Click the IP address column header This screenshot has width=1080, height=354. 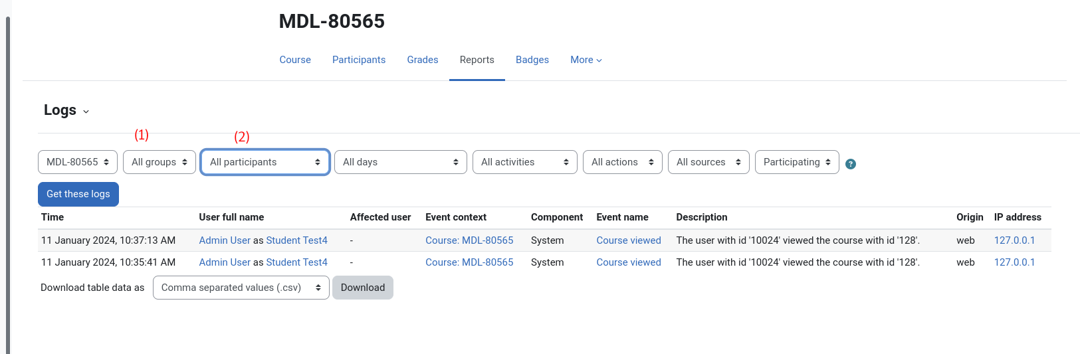1018,217
